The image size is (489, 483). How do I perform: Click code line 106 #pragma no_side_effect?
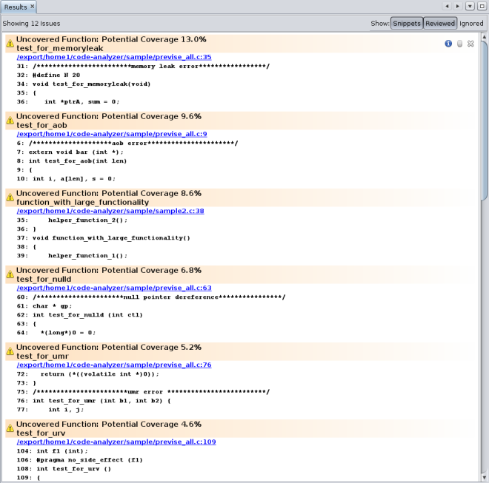click(79, 460)
